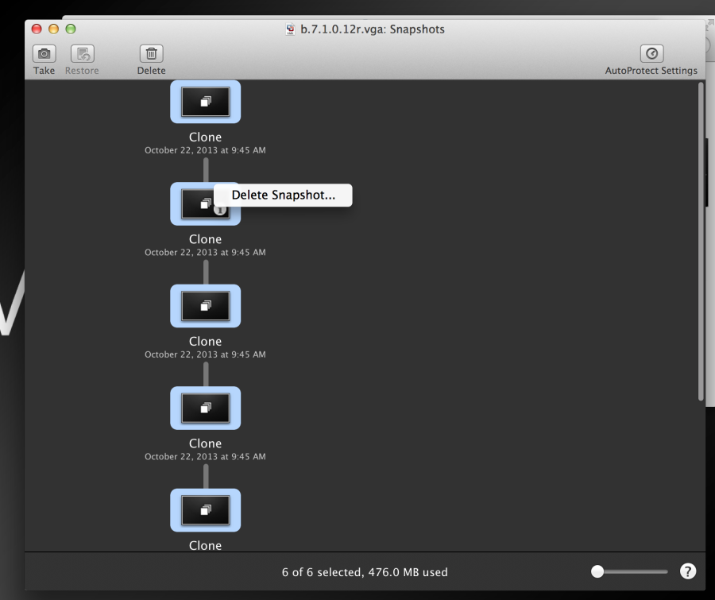Screen dimensions: 715x600
Task: Click the stacked-pages icon inside the top snapshot
Action: [206, 101]
